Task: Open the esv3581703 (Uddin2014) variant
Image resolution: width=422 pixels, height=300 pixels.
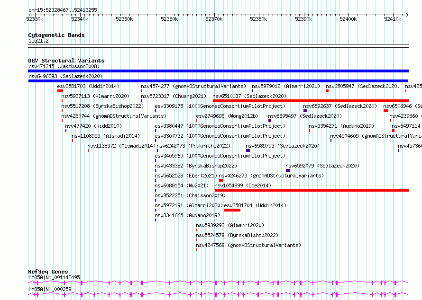Action: [88, 86]
